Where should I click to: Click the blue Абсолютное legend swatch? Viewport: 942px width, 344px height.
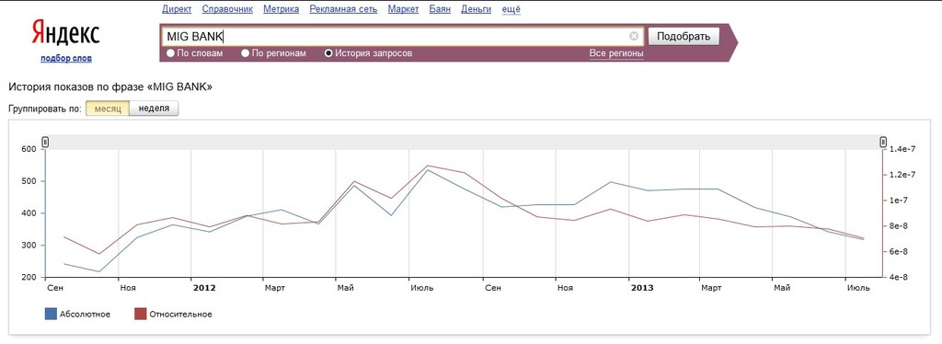(x=52, y=314)
